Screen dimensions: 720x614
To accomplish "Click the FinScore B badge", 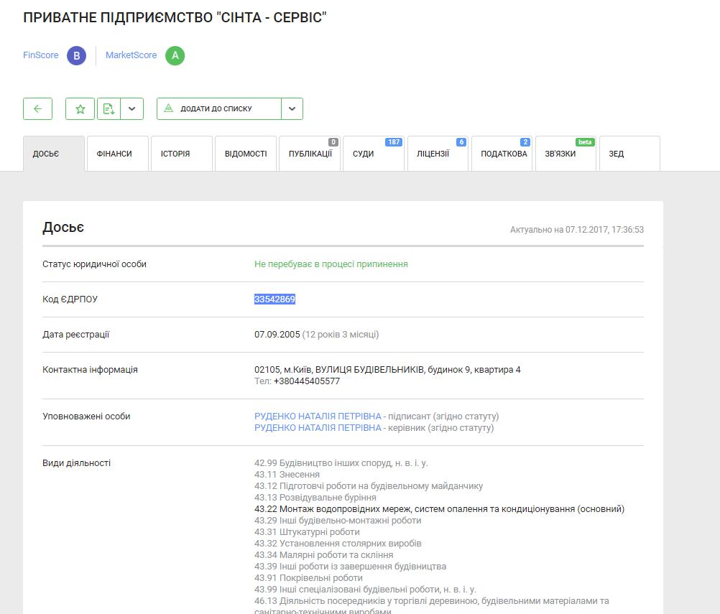I will point(76,55).
